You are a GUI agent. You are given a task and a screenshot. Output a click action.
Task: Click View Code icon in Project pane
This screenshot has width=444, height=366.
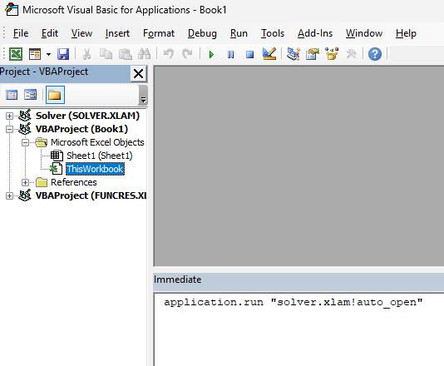tap(12, 95)
